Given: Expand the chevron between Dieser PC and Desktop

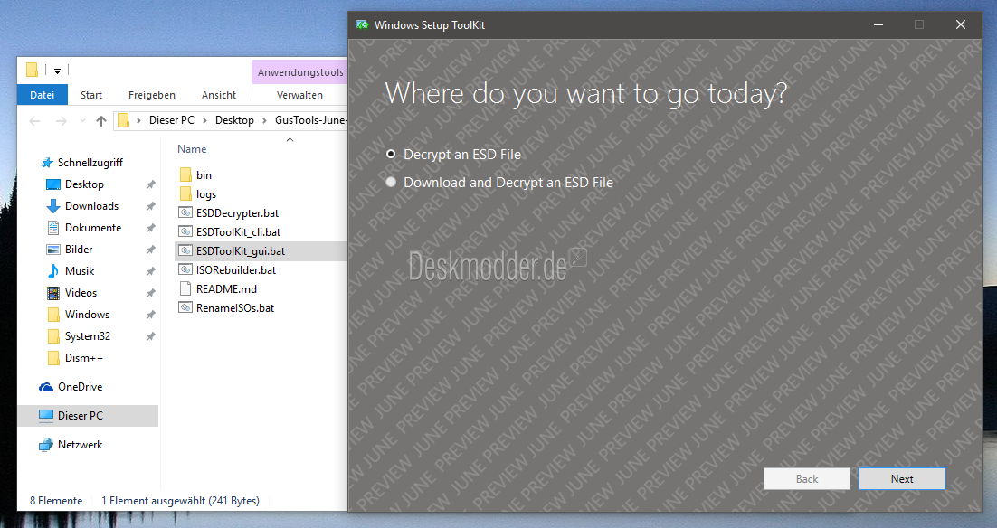Looking at the screenshot, I should [204, 121].
